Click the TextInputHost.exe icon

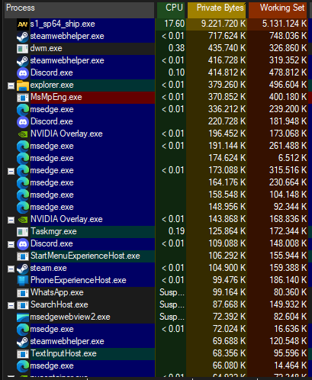click(23, 353)
